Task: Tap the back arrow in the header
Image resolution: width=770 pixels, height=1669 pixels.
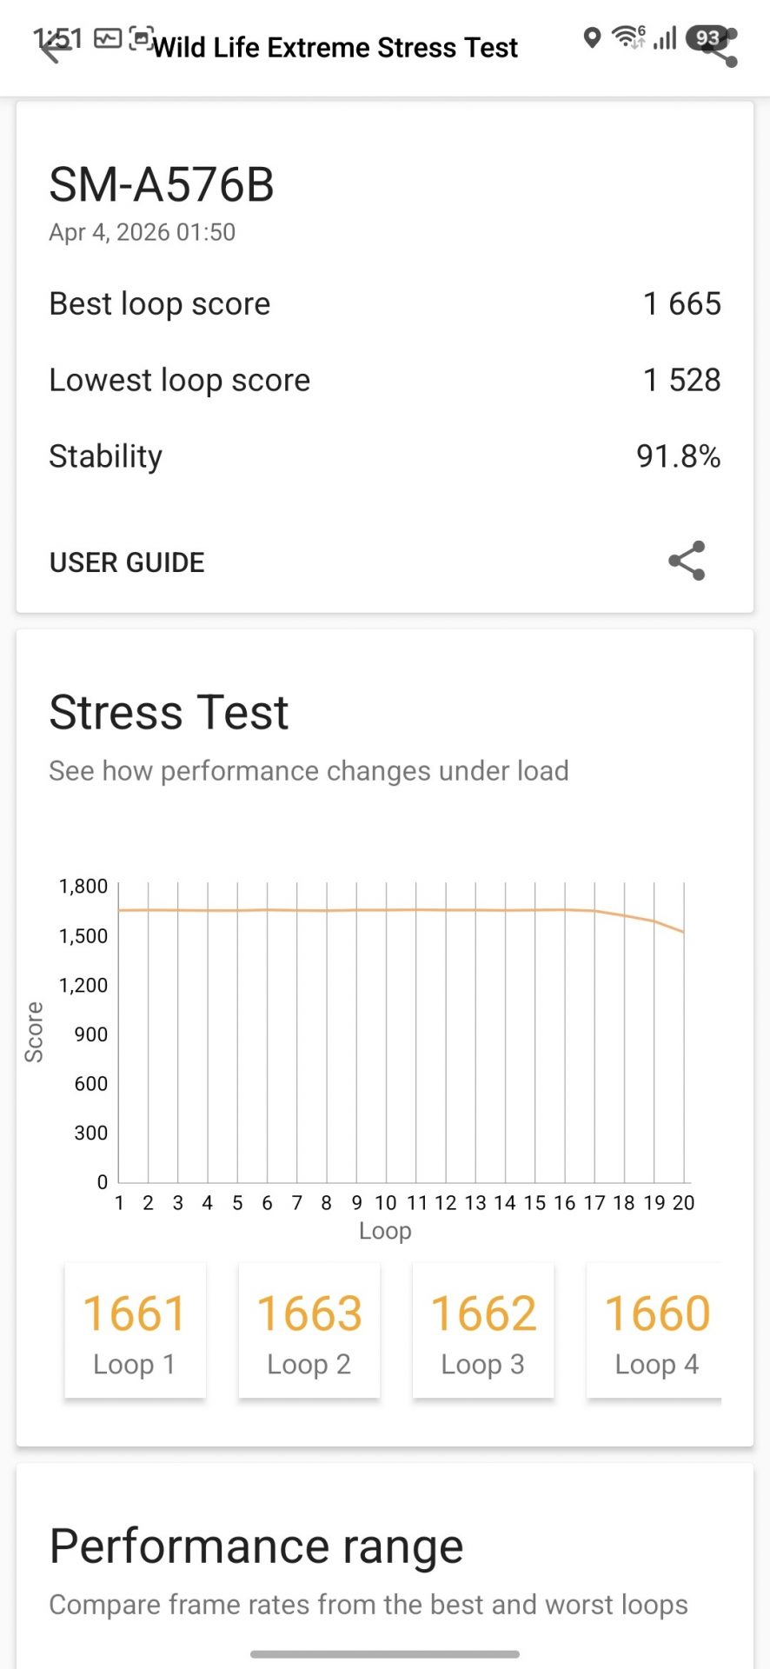Action: click(54, 49)
